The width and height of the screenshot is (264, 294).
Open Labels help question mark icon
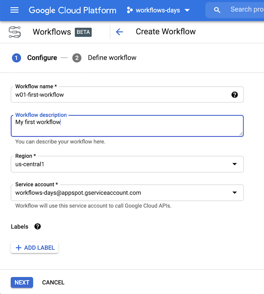tap(37, 226)
